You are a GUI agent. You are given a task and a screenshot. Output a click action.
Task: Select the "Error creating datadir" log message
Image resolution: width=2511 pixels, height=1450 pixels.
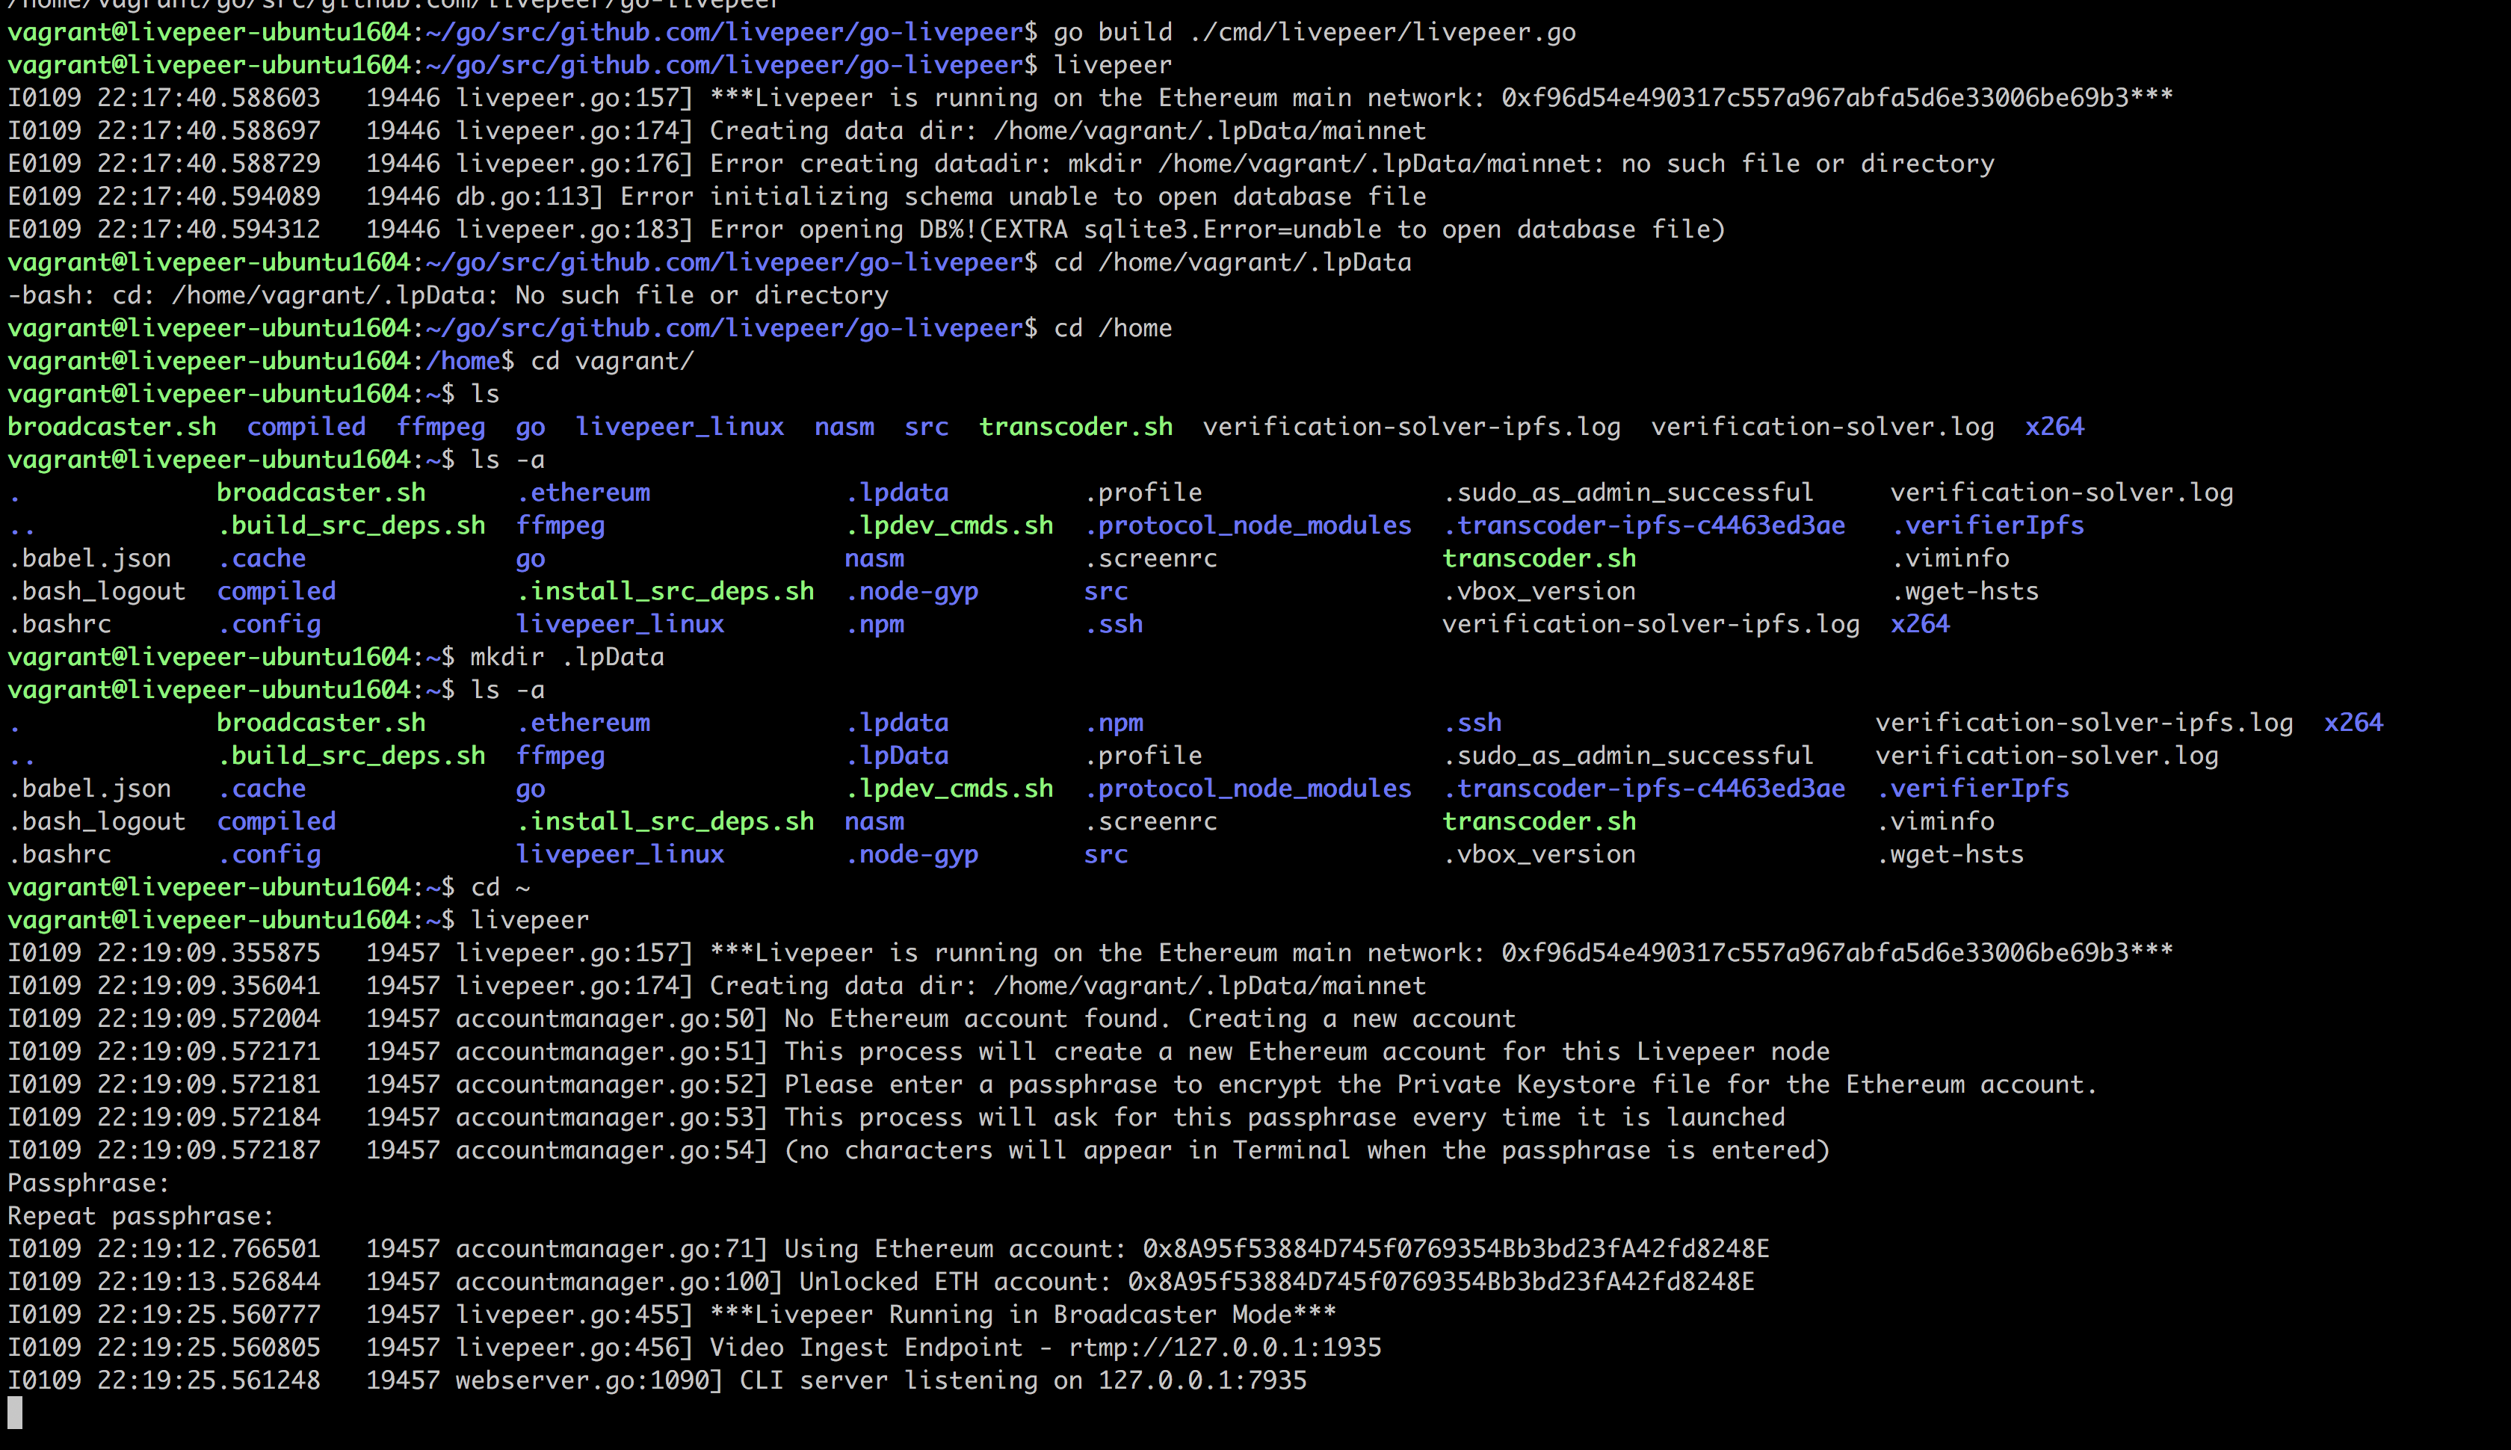coord(1352,164)
